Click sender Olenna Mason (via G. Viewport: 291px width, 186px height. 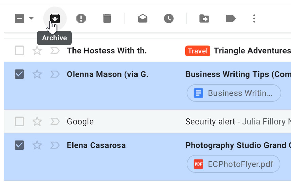click(x=108, y=74)
